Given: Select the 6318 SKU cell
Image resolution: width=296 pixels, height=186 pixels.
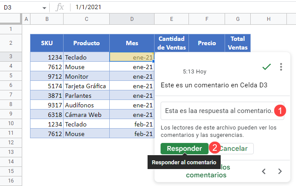Looking at the screenshot, I should point(47,114).
